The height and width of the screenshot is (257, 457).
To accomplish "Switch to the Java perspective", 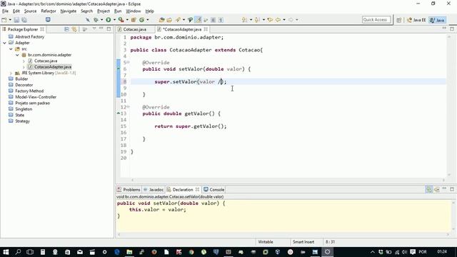I will [437, 20].
